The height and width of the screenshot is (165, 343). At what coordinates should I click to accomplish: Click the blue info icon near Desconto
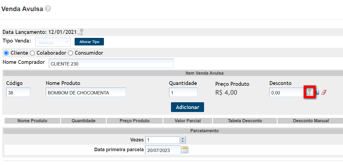pyautogui.click(x=317, y=93)
